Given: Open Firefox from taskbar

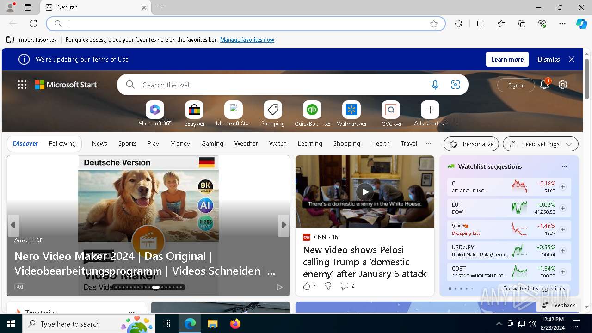Looking at the screenshot, I should tap(235, 324).
